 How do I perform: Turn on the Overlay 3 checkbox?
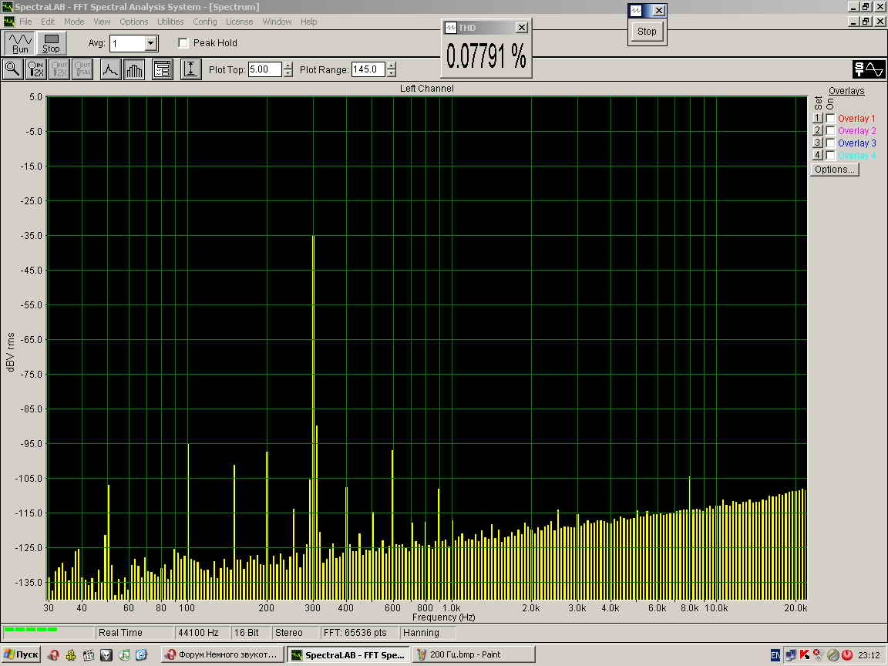click(x=830, y=143)
